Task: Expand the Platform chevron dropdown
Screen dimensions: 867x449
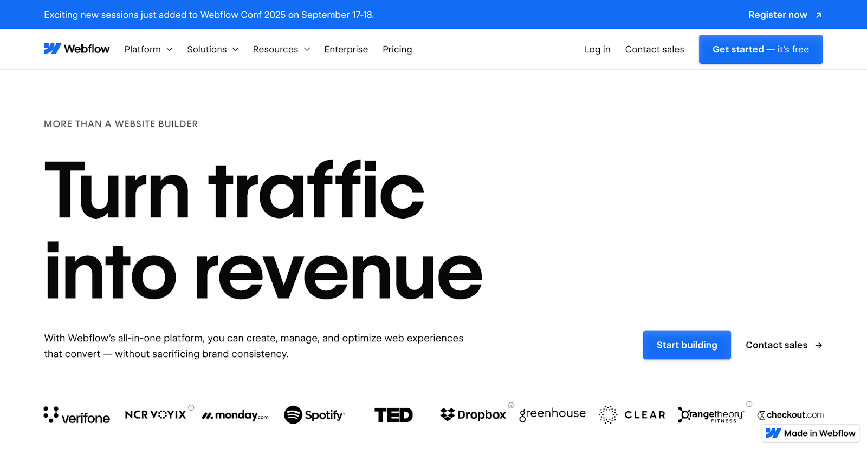Action: pos(170,49)
